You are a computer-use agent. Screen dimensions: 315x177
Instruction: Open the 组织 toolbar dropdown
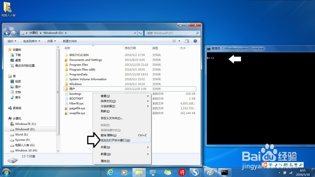coord(12,41)
